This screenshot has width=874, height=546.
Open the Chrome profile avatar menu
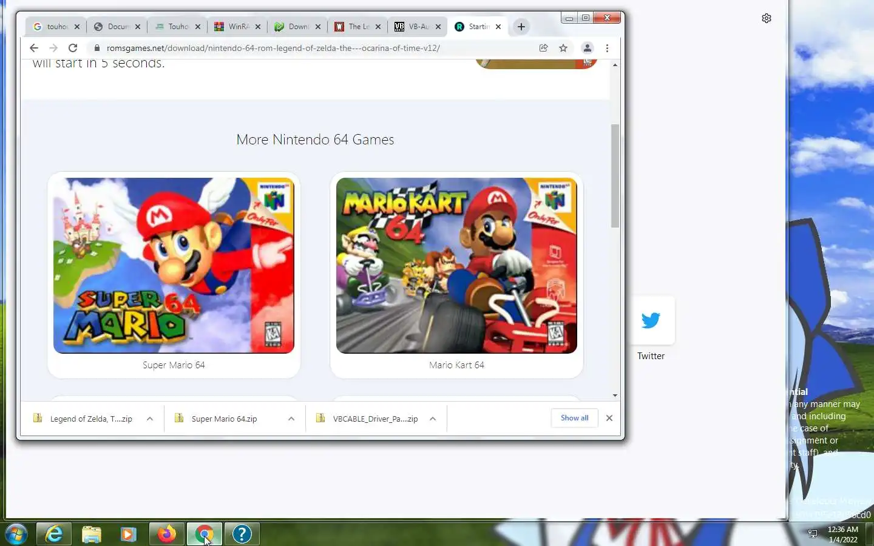pos(587,48)
